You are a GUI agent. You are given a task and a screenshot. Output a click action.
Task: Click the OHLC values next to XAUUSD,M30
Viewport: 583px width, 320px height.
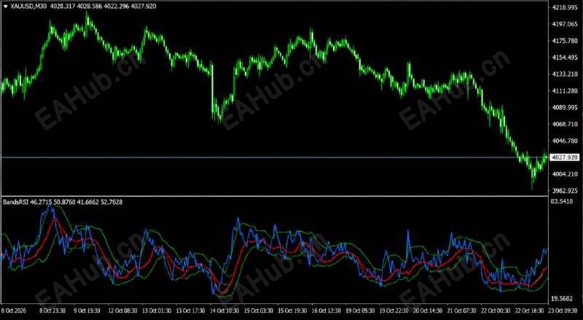[x=103, y=7]
